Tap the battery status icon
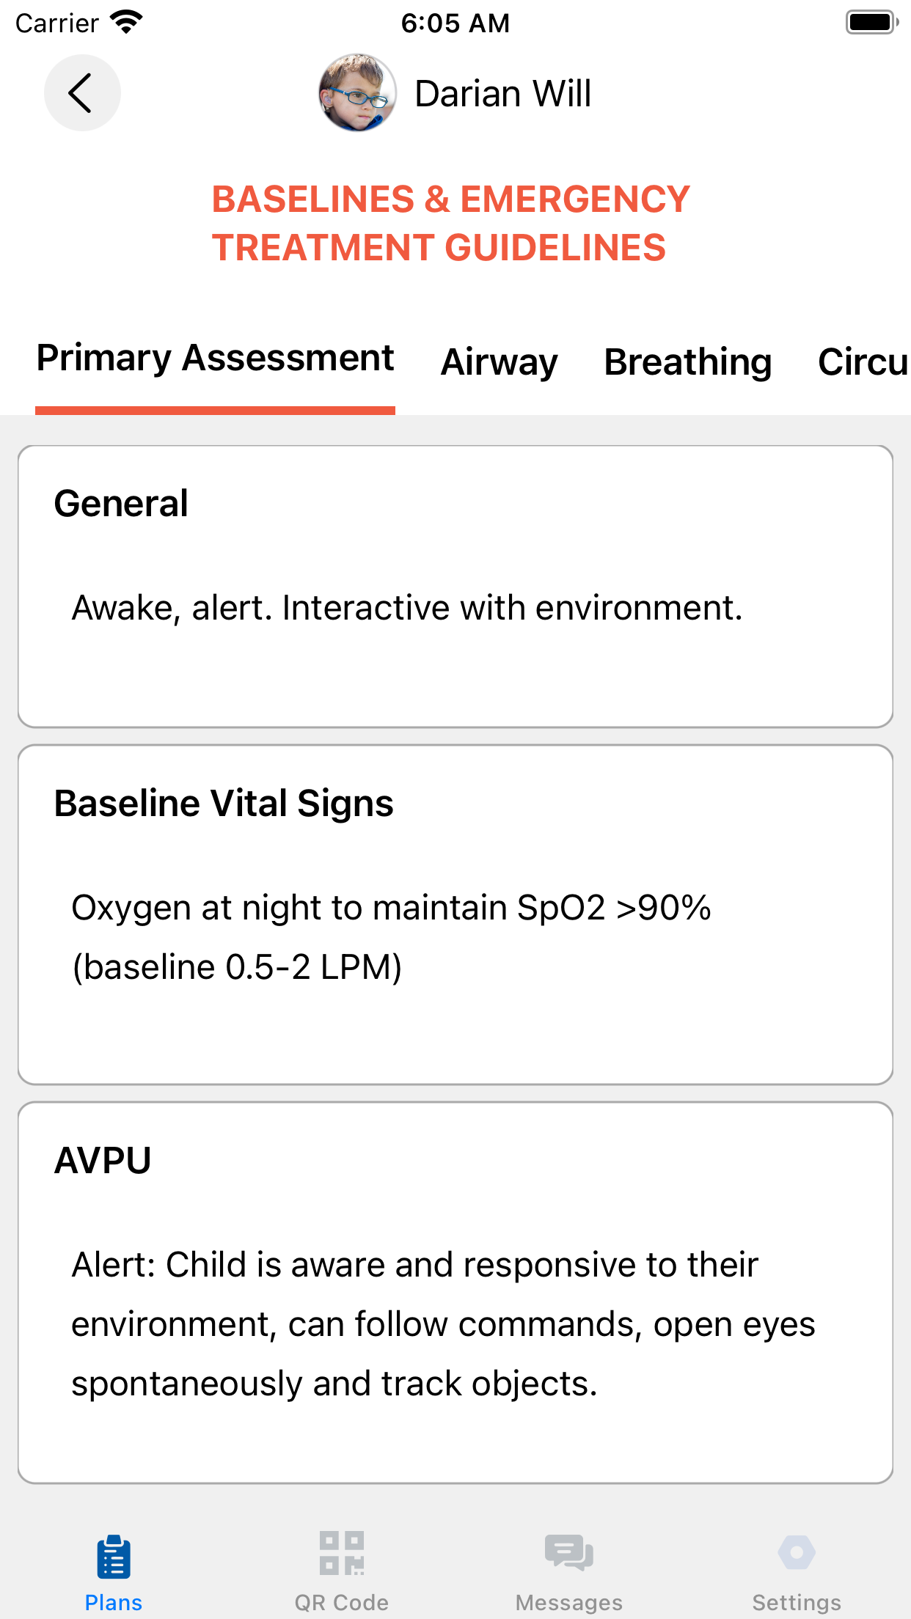Image resolution: width=911 pixels, height=1619 pixels. pos(872,23)
